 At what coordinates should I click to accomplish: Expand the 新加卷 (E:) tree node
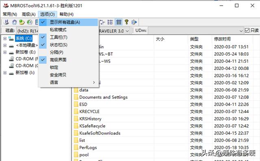point(5,52)
